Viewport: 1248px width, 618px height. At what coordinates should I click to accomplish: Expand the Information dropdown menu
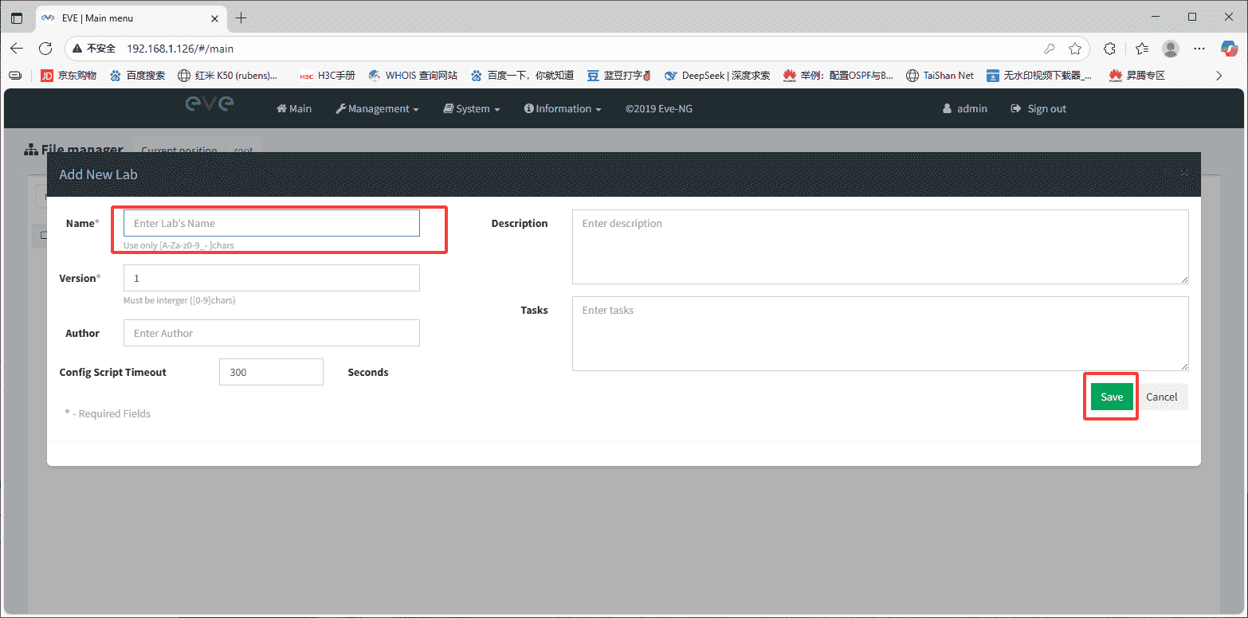(x=563, y=109)
